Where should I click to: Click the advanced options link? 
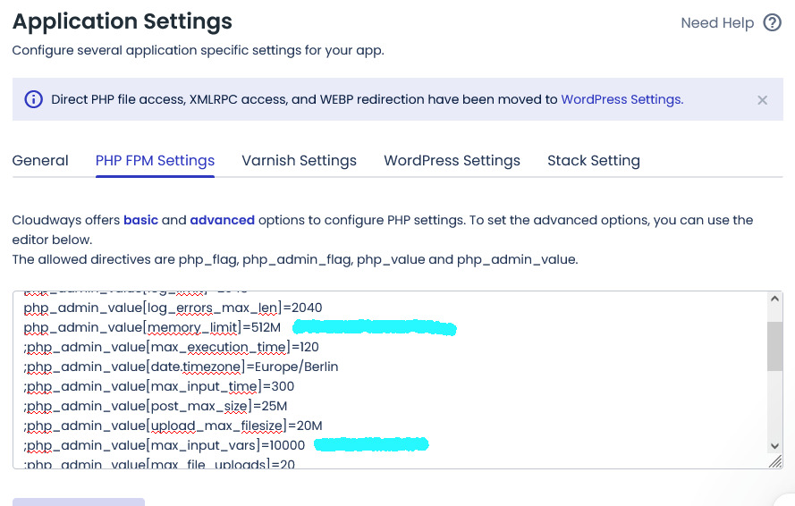(222, 220)
